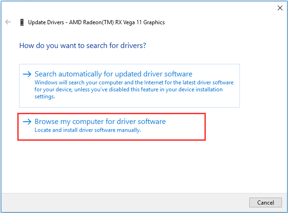Image resolution: width=288 pixels, height=213 pixels.
Task: Click the heading How do you want to search for drivers?
Action: (83, 46)
